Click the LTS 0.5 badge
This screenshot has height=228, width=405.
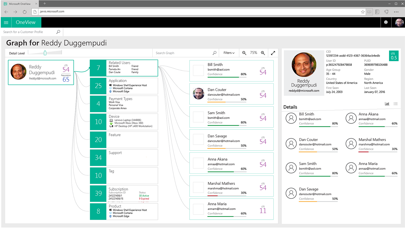click(394, 56)
